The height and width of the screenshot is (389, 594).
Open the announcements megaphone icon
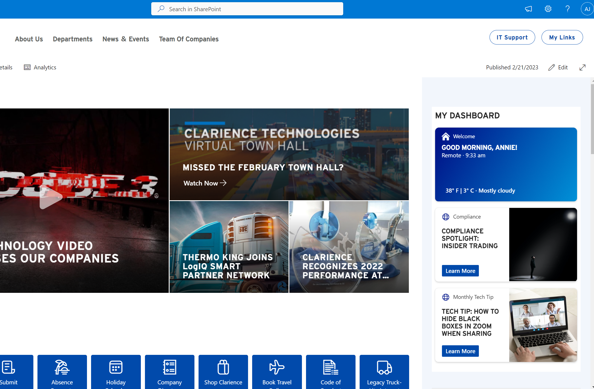[528, 9]
